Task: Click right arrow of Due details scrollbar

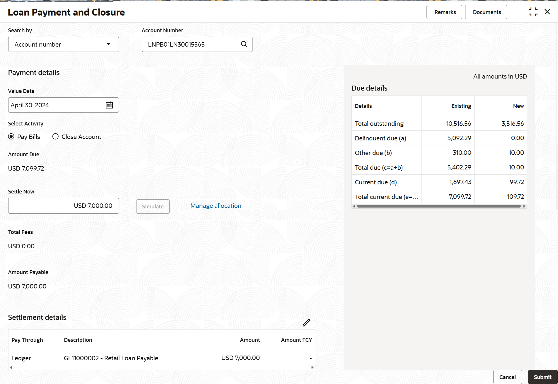Action: tap(524, 206)
